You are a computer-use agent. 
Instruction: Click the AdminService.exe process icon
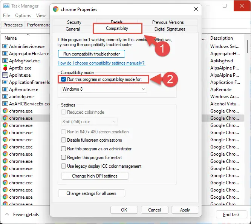[x=5, y=46]
